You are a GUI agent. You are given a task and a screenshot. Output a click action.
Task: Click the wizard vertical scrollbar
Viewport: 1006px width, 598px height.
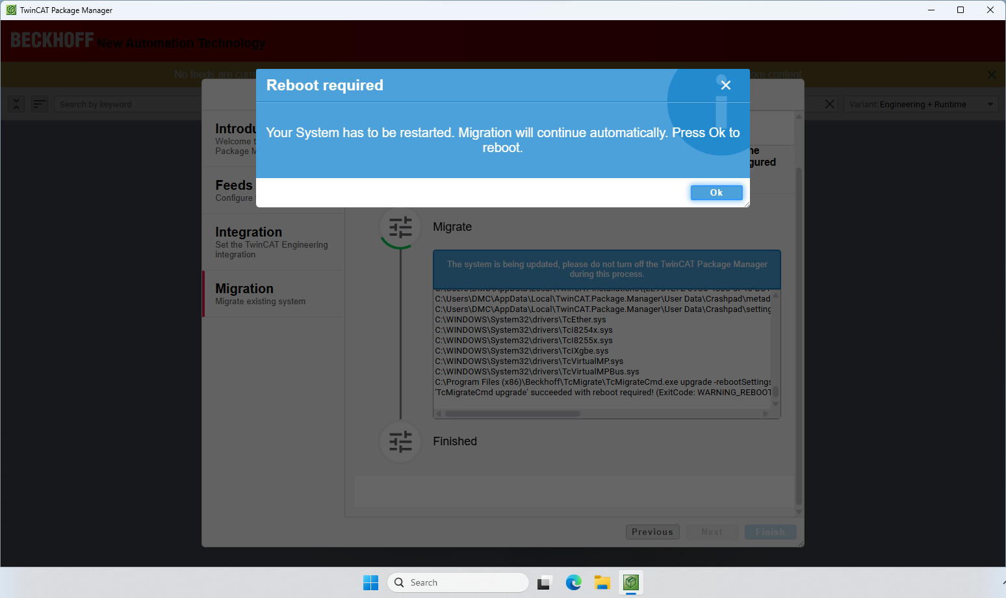799,336
